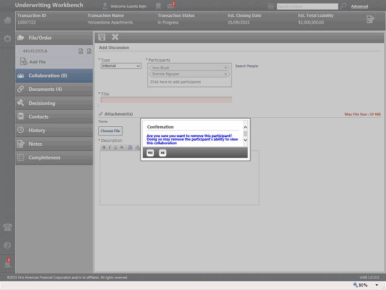This screenshot has height=290, width=386.
Task: Toggle italic formatting in description editor
Action: (x=110, y=147)
